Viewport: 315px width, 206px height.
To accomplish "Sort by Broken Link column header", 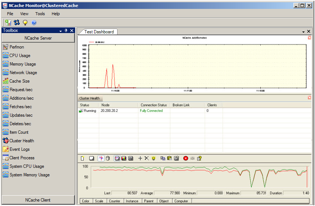I will (x=187, y=105).
